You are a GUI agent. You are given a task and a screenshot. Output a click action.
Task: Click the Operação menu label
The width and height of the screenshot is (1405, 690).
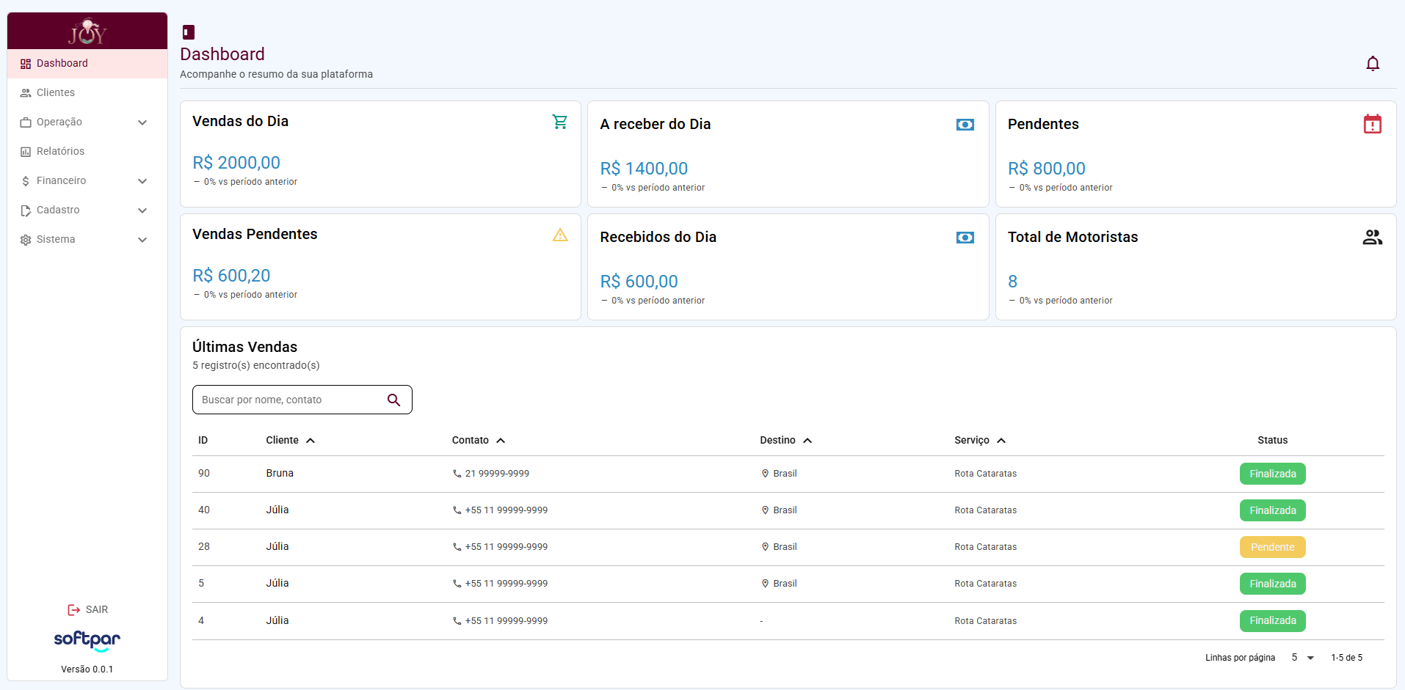click(59, 122)
